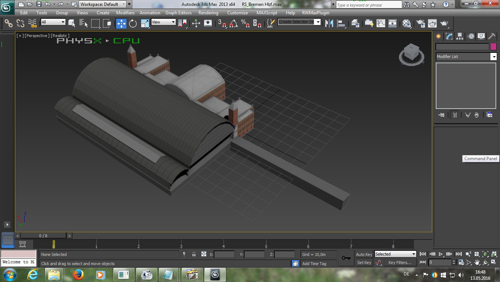
Task: Select the Rotate tool in toolbar
Action: point(133,23)
